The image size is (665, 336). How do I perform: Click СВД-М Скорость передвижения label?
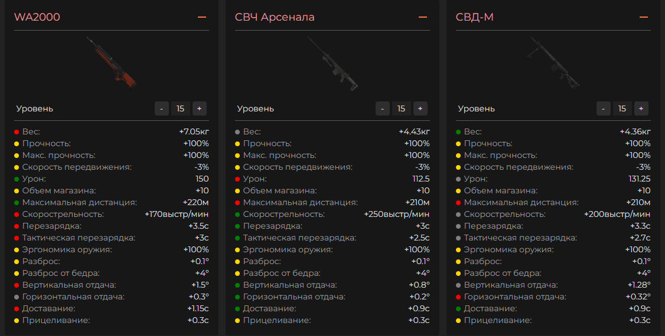point(519,167)
